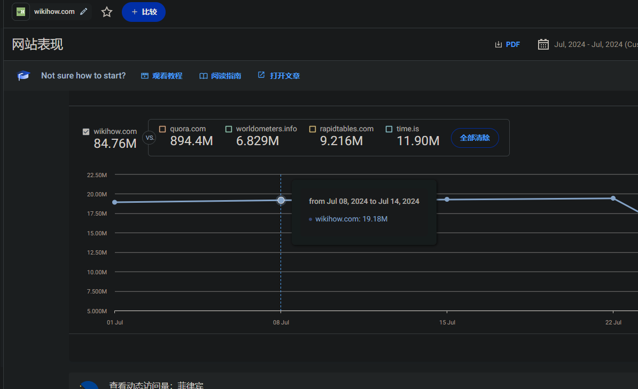
Task: Click the 打开文章 link text
Action: tap(285, 76)
